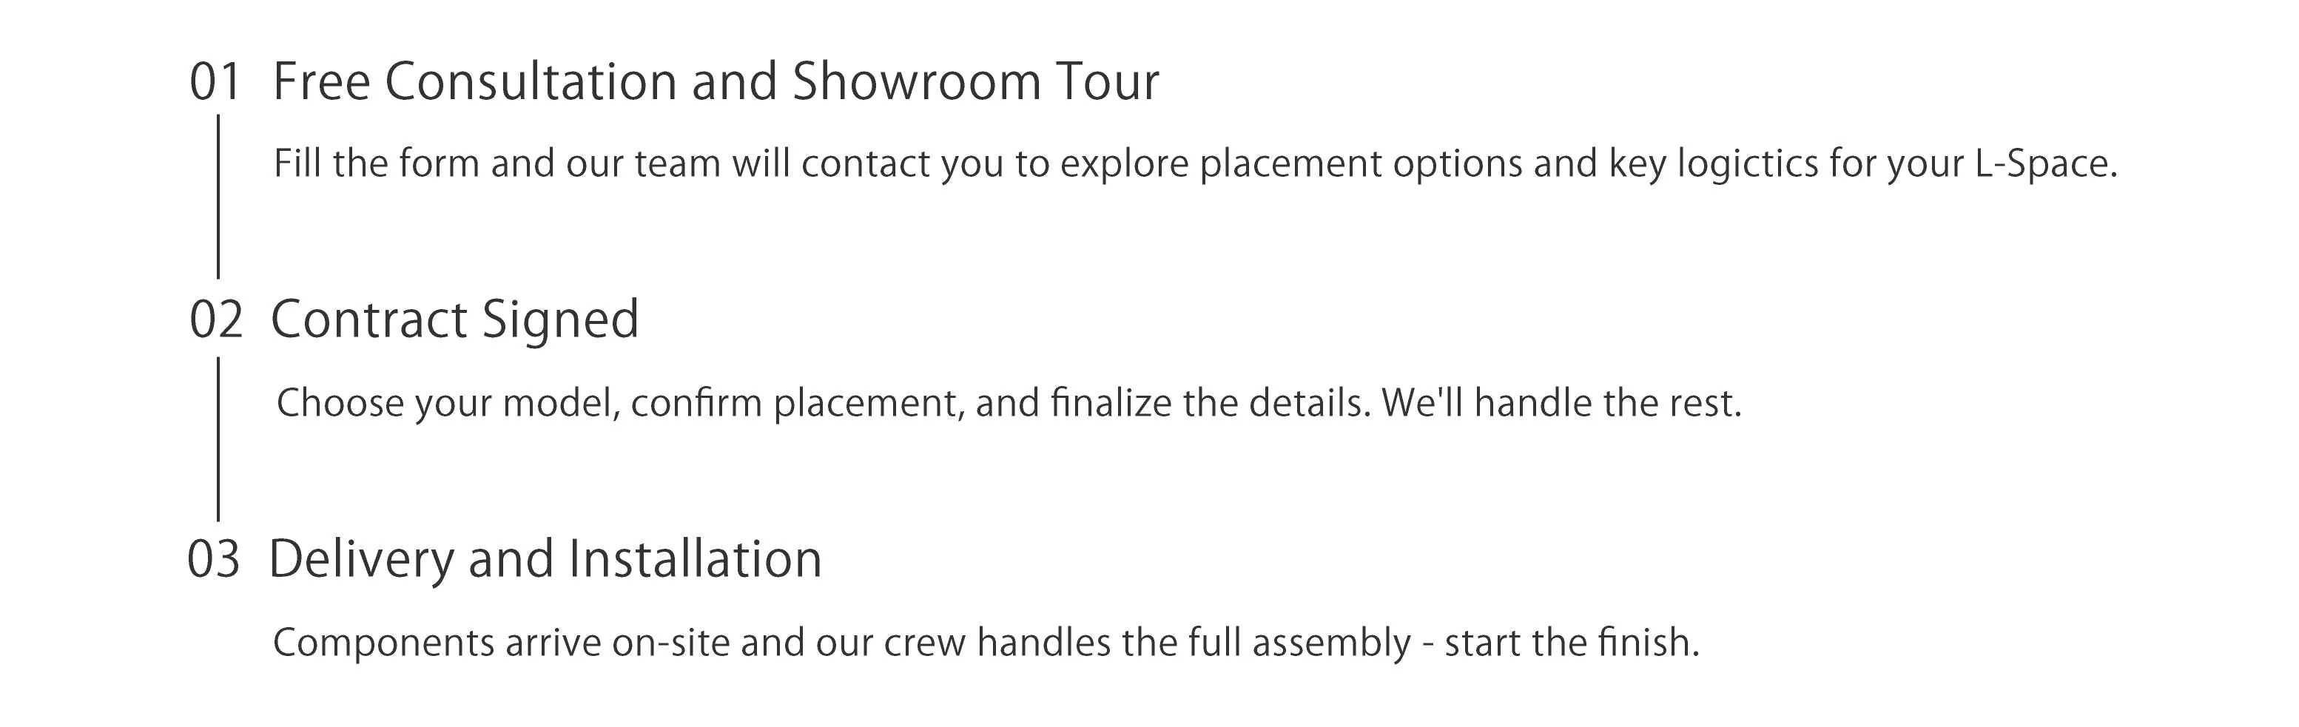Click the vertical line below step 02
Viewport: 2299px width, 727px height.
pyautogui.click(x=218, y=439)
